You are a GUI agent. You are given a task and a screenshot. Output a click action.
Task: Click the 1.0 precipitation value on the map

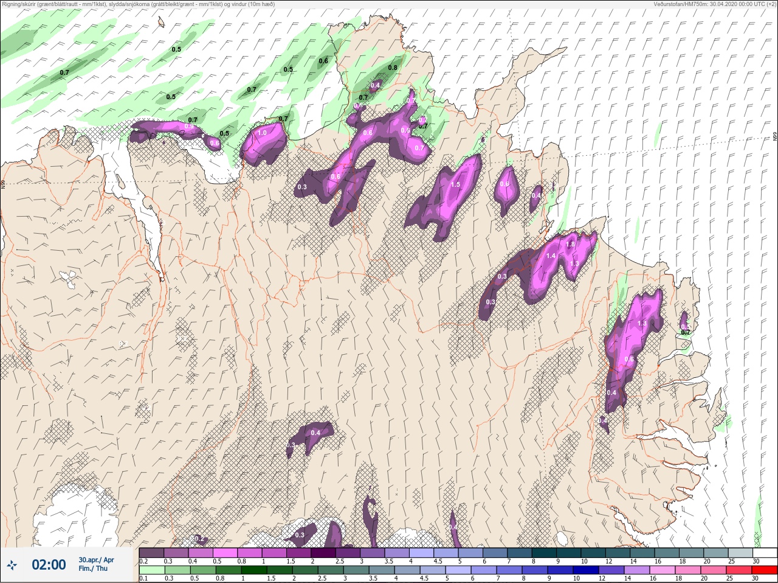tap(263, 133)
